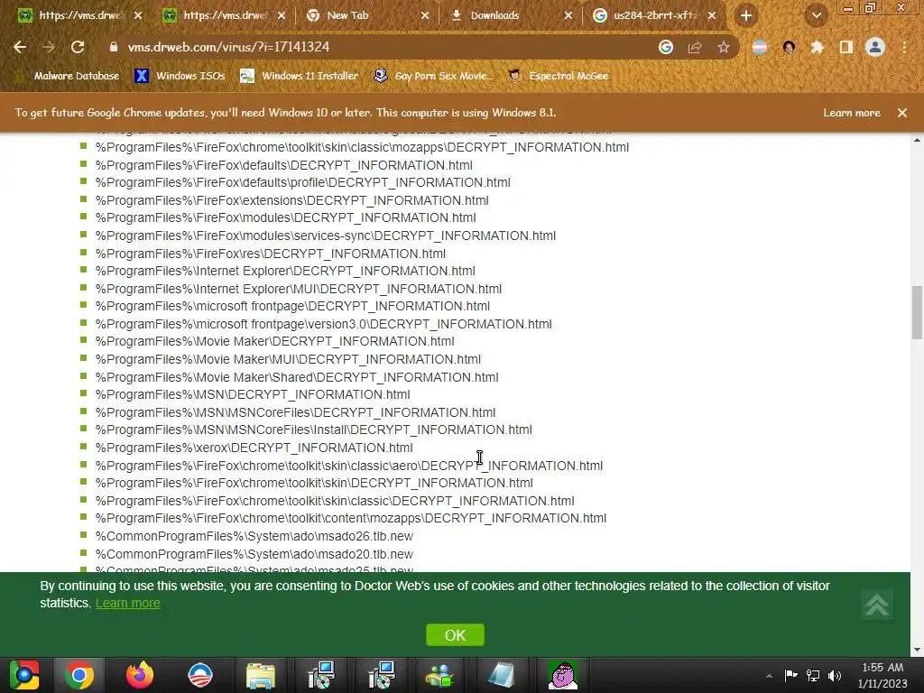
Task: Open the volume speaker tray icon
Action: [x=835, y=675]
